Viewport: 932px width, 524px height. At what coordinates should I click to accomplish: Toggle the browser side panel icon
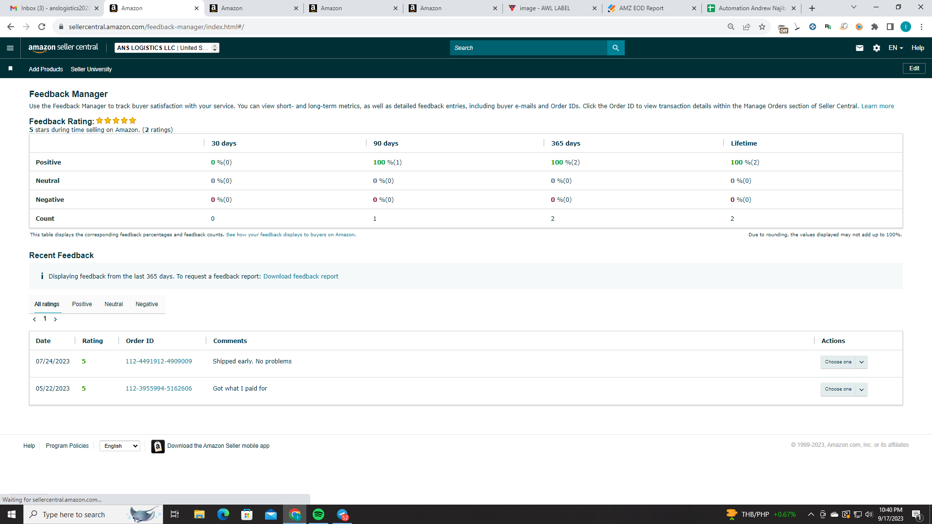890,27
